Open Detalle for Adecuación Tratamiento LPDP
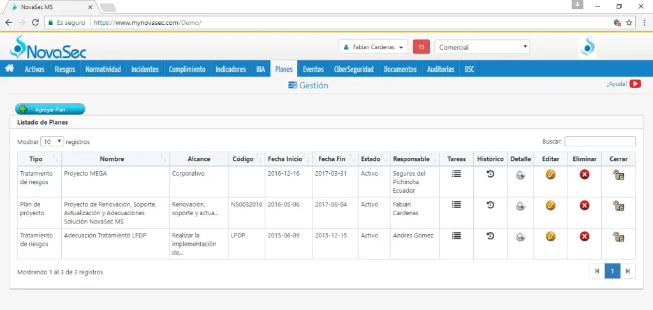The height and width of the screenshot is (310, 653). point(520,237)
